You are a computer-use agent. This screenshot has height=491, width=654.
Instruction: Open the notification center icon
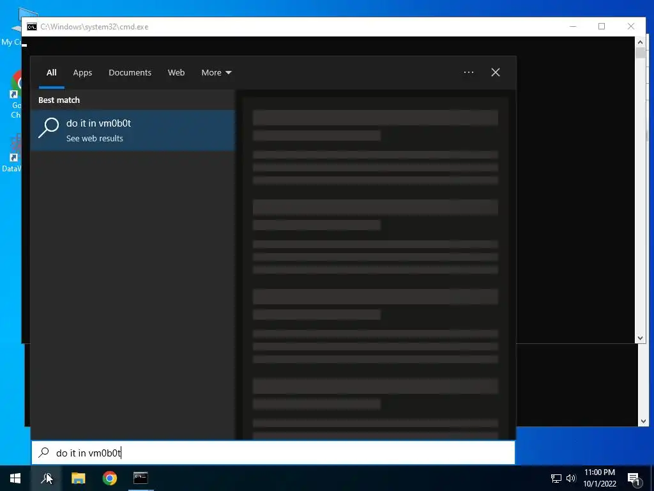[x=634, y=479]
